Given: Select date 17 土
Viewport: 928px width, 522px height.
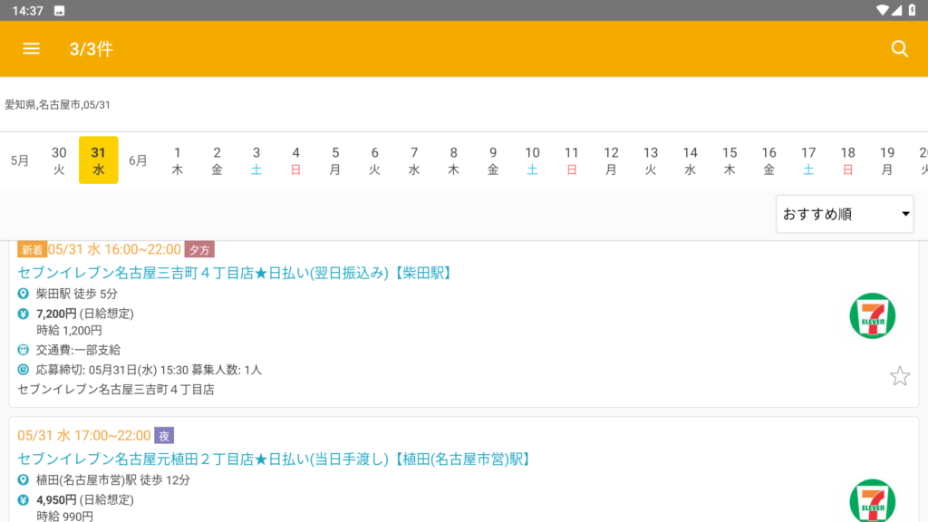Looking at the screenshot, I should coord(808,160).
